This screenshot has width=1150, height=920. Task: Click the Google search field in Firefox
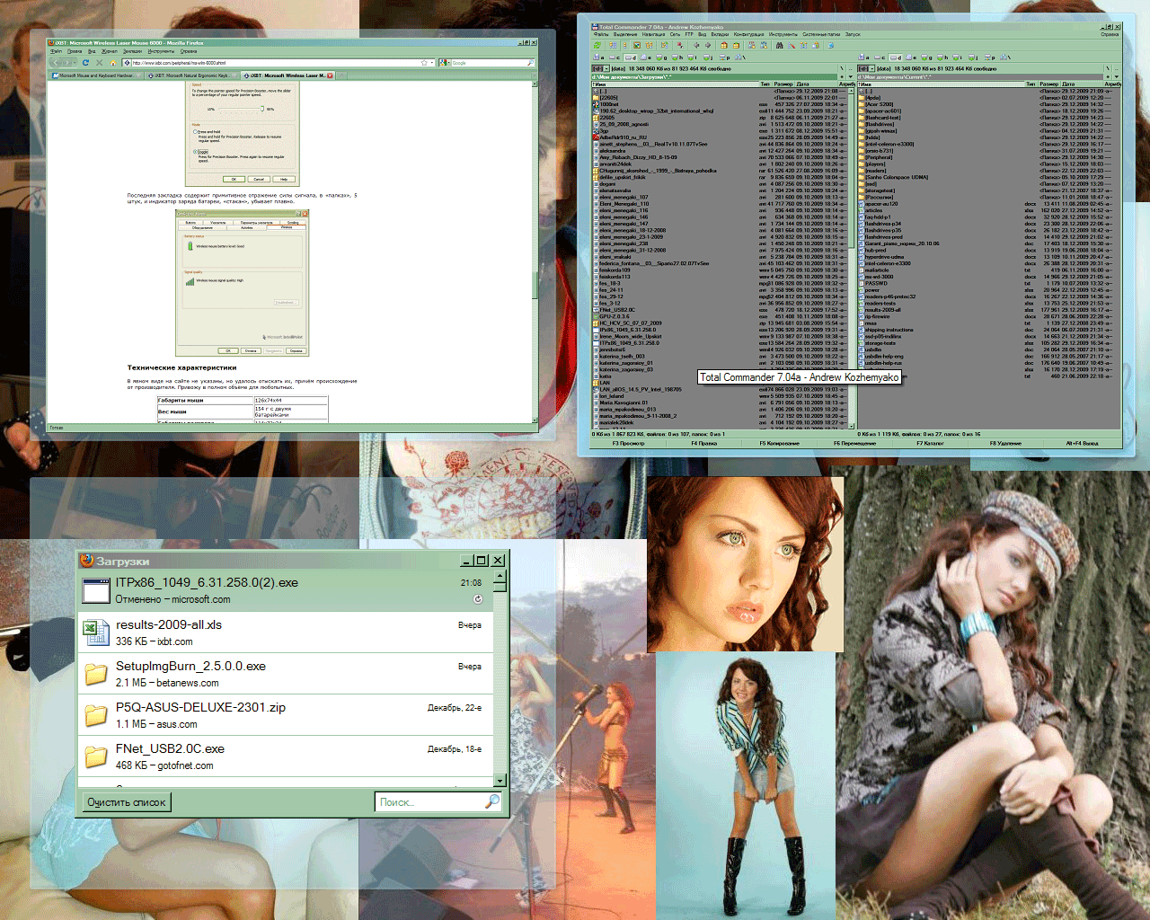pos(488,63)
